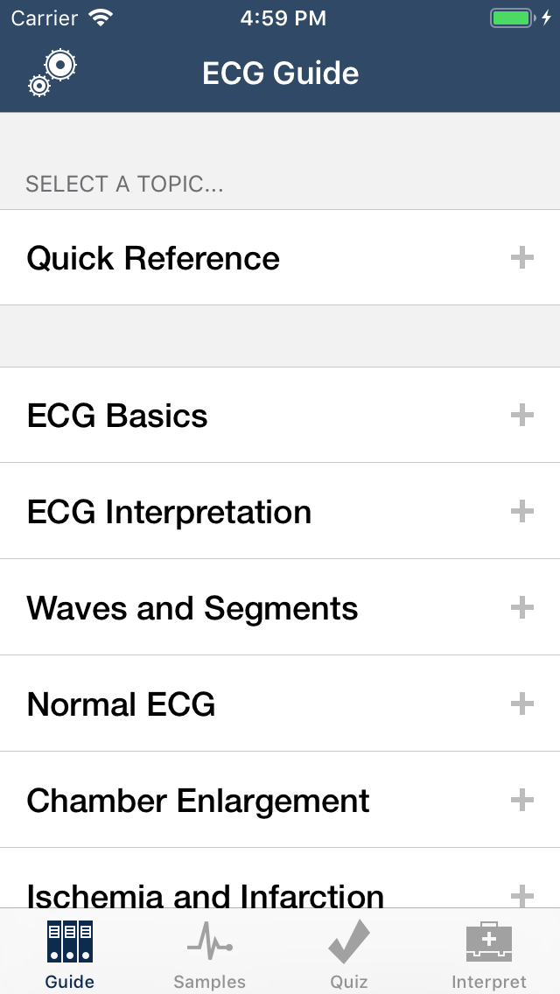
Task: Expand Quick Reference with plus icon
Action: (x=522, y=258)
